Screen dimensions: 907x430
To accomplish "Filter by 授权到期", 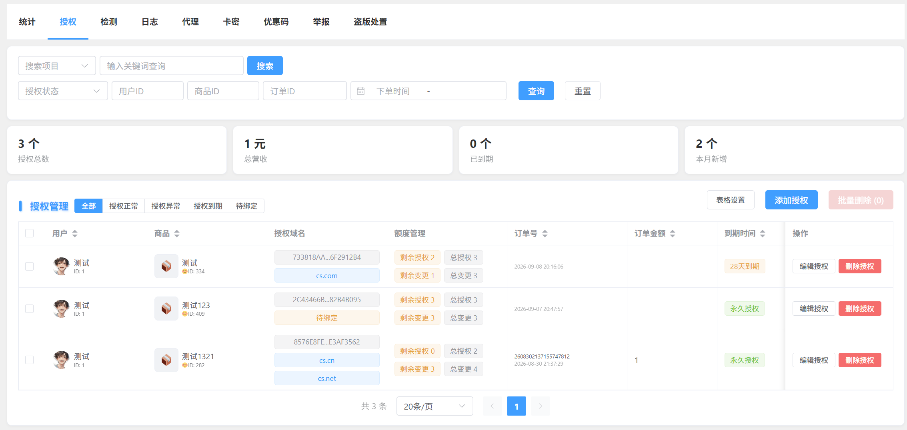I will (x=208, y=206).
